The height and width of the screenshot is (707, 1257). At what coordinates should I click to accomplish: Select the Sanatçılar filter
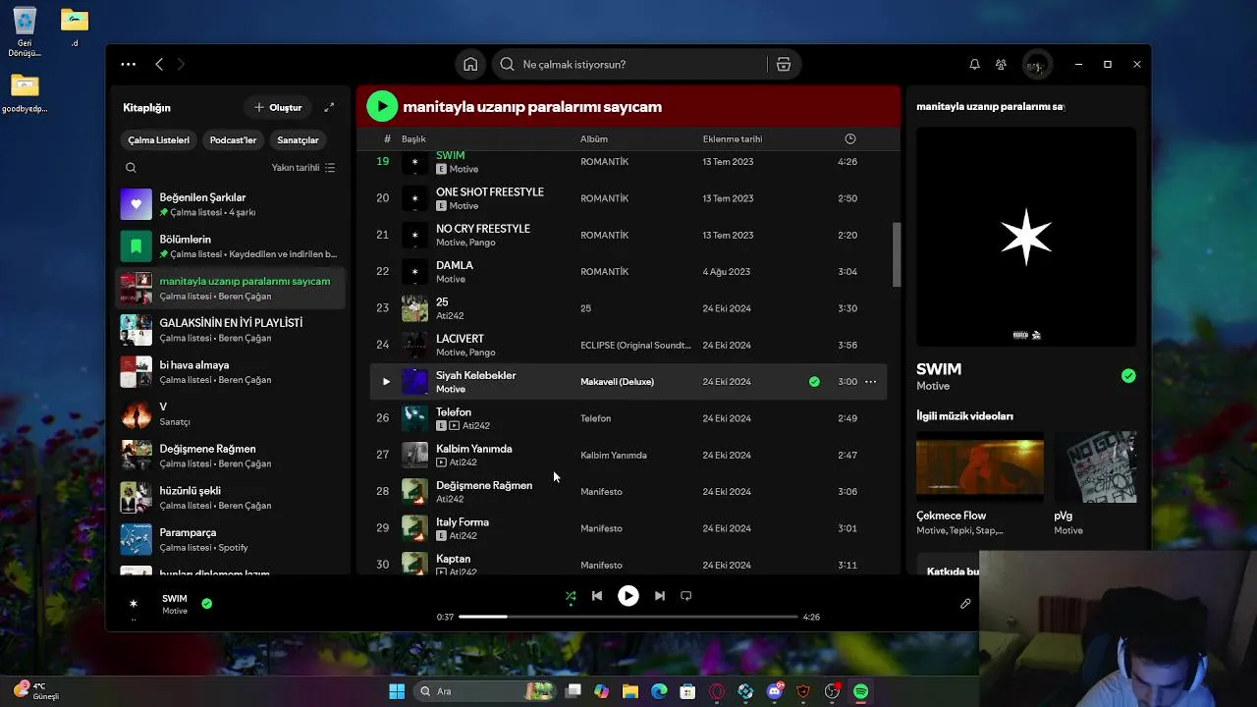[x=298, y=140]
